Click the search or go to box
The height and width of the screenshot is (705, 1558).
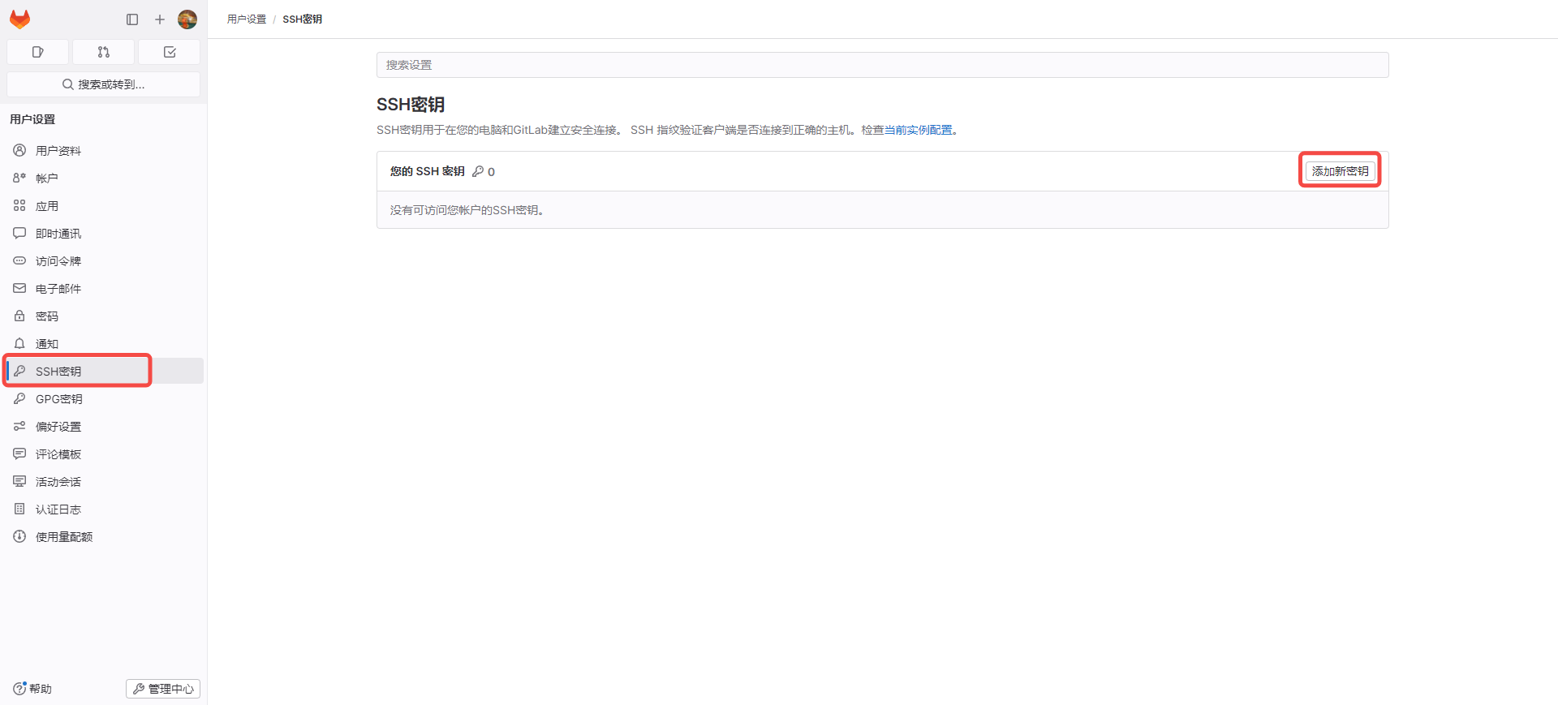(x=104, y=84)
